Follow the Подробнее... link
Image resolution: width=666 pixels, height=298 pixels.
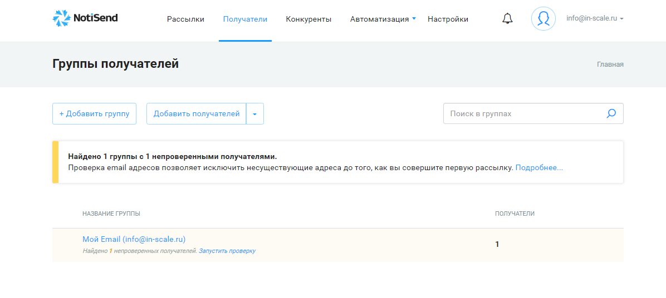539,168
